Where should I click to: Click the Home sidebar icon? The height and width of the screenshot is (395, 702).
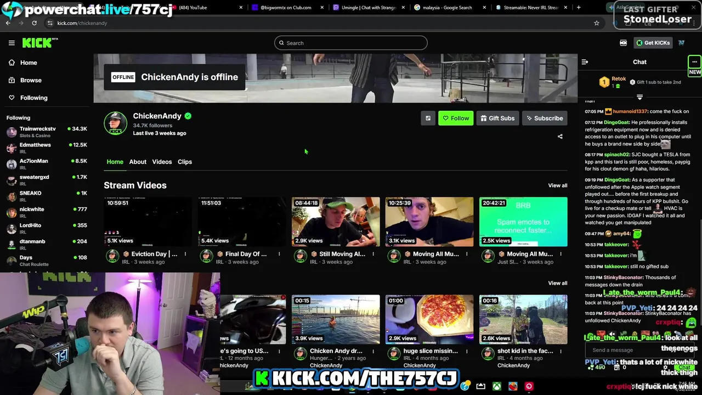(x=12, y=63)
